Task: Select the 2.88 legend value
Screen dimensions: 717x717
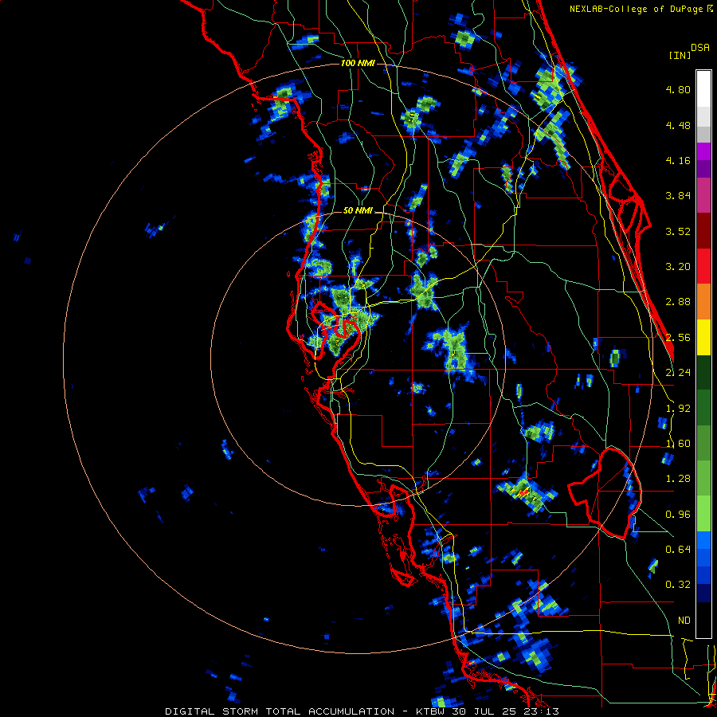Action: click(678, 302)
